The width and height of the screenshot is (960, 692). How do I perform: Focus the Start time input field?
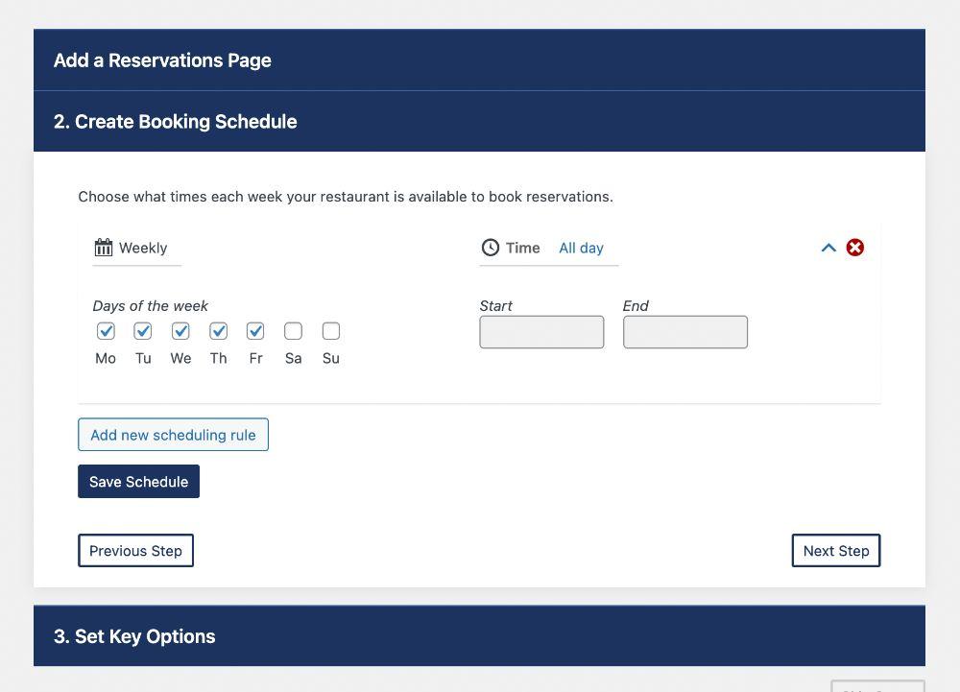coord(541,332)
